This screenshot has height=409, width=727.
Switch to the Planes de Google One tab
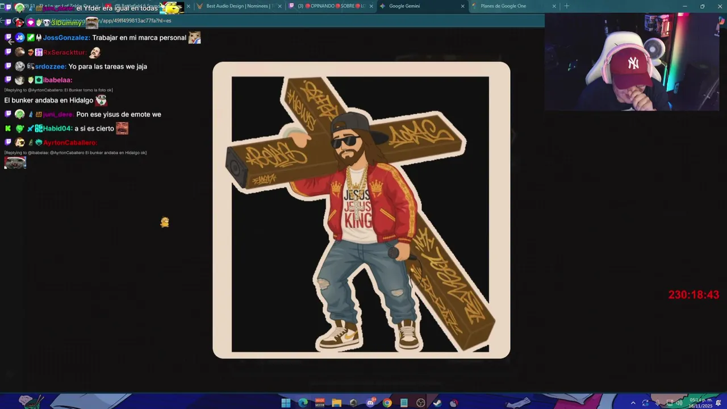514,6
